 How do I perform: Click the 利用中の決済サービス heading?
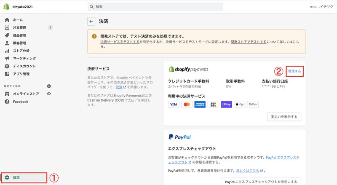point(187,96)
